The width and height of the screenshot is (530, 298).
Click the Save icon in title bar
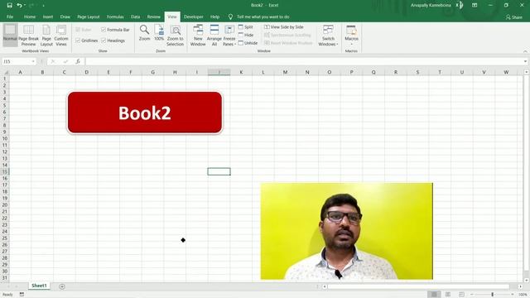tap(9, 5)
